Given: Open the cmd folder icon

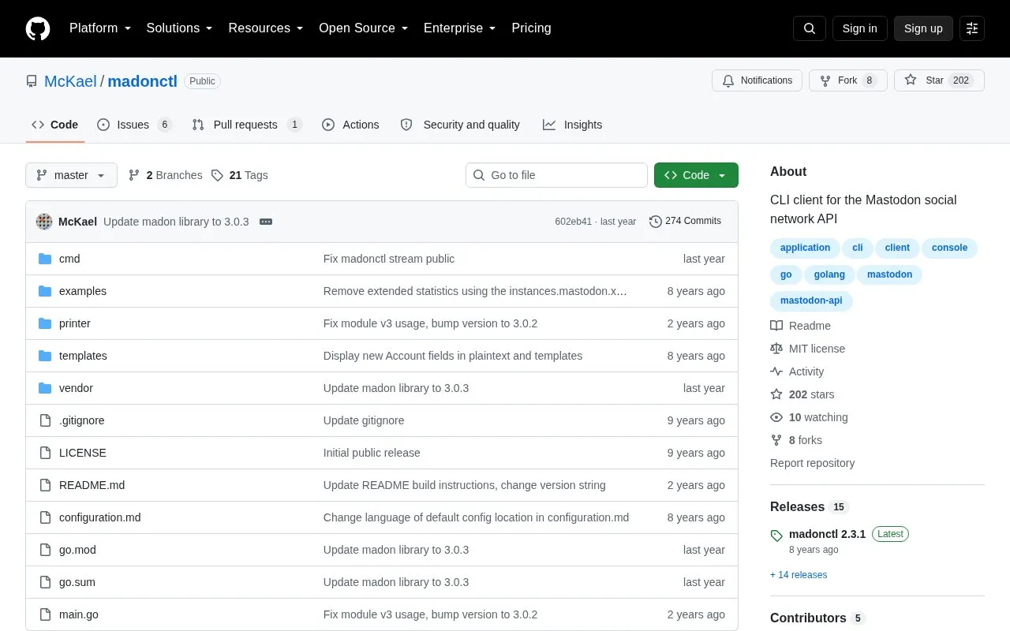Looking at the screenshot, I should tap(45, 259).
